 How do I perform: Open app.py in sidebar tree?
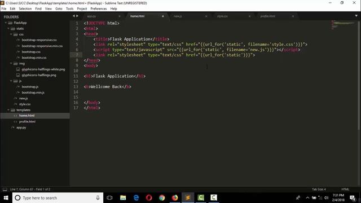21,127
